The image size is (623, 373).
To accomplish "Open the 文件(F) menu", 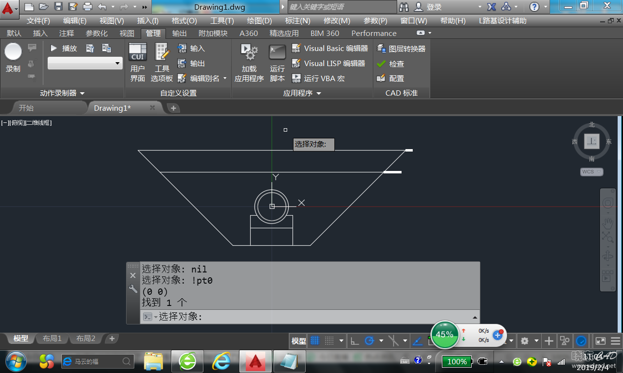I will pyautogui.click(x=38, y=21).
